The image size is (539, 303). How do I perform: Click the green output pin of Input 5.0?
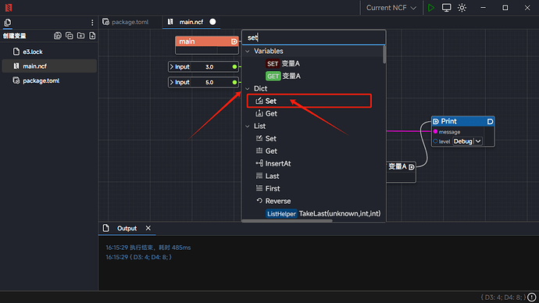[x=234, y=82]
